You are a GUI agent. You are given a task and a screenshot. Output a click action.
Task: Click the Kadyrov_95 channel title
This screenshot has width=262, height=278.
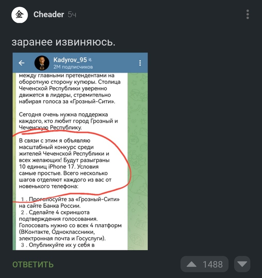[x=70, y=60]
